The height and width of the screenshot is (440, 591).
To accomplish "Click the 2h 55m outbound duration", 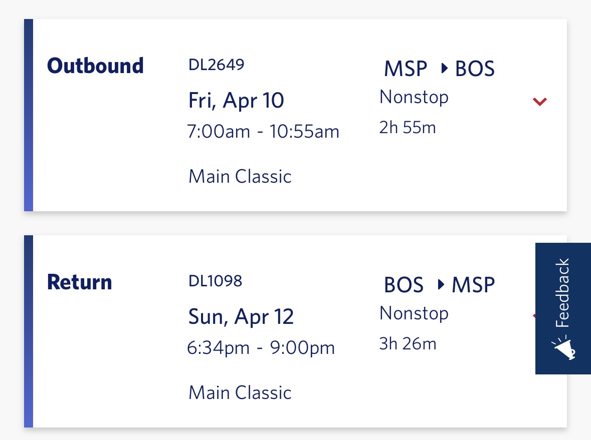I will coord(408,128).
